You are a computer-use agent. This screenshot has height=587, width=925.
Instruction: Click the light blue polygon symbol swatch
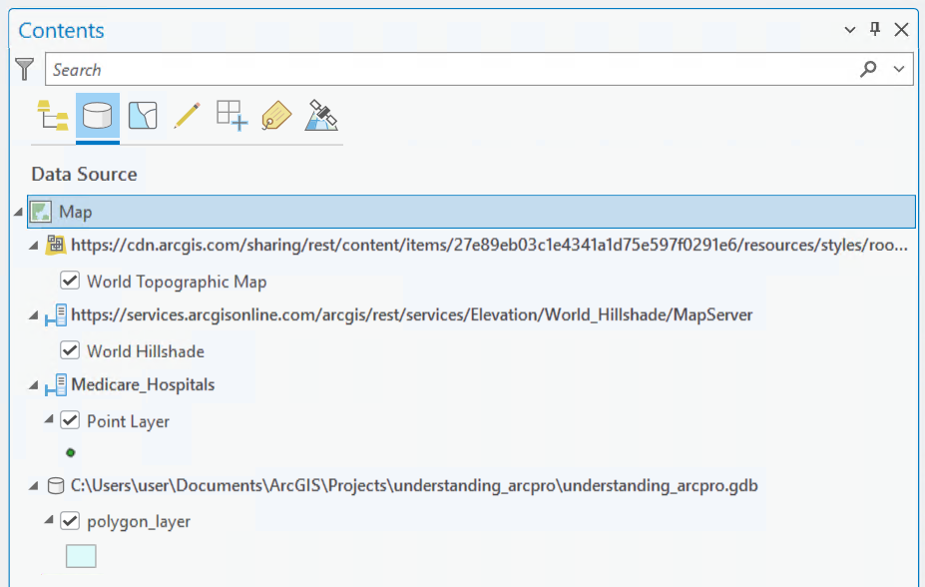click(x=81, y=556)
